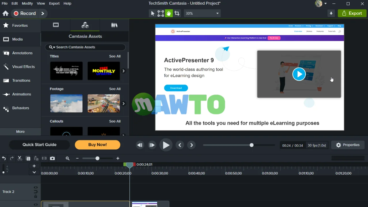Copy selected media in timeline toolbar
The image size is (368, 207).
click(28, 158)
